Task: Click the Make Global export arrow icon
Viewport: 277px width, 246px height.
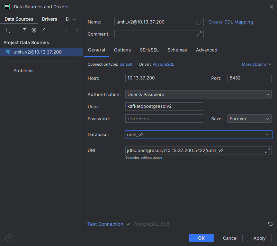Action: pyautogui.click(x=43, y=30)
